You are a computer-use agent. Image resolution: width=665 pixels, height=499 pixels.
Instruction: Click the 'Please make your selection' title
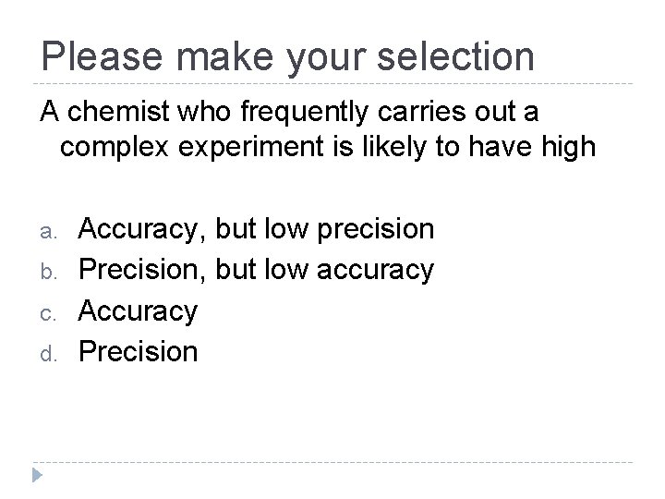click(x=287, y=56)
